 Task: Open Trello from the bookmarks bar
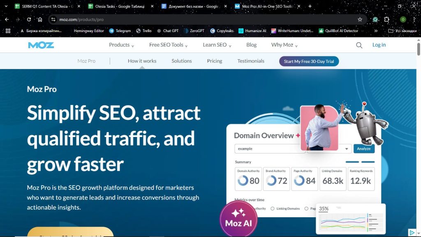click(144, 30)
